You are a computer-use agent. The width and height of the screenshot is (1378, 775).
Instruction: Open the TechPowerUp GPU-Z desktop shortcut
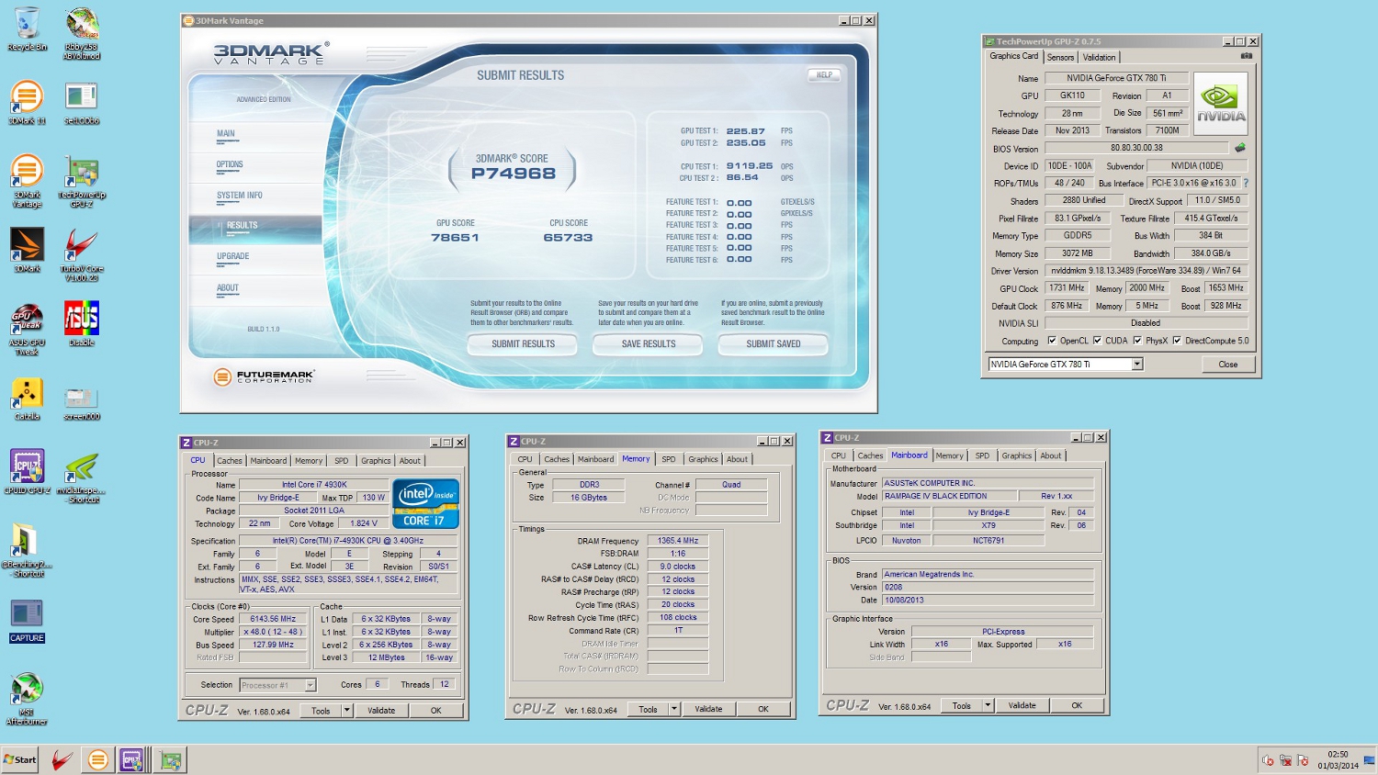[82, 181]
